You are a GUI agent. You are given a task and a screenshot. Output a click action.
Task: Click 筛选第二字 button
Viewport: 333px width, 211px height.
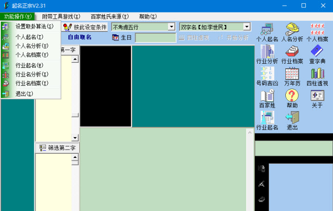pyautogui.click(x=57, y=148)
